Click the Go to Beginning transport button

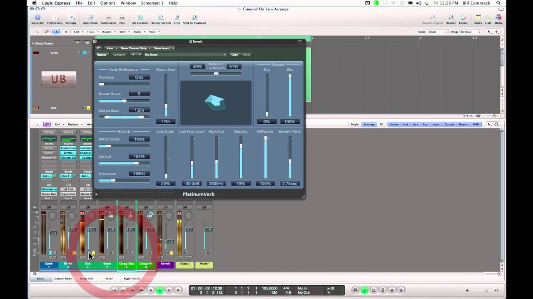click(114, 290)
